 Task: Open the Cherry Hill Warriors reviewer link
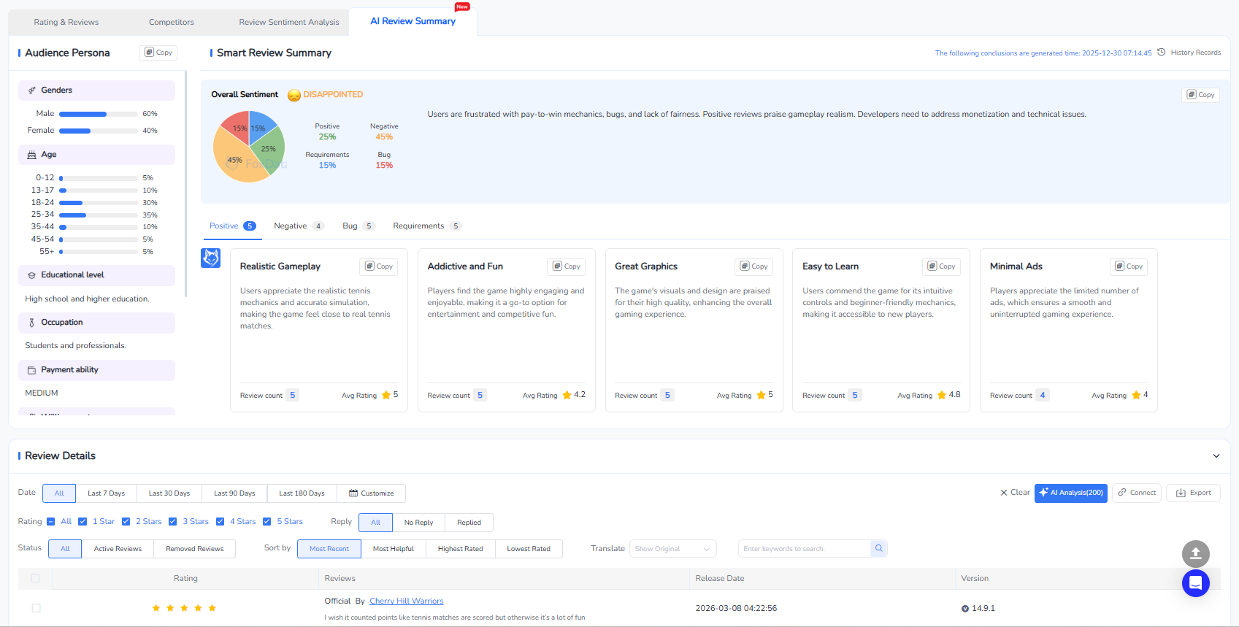(406, 601)
